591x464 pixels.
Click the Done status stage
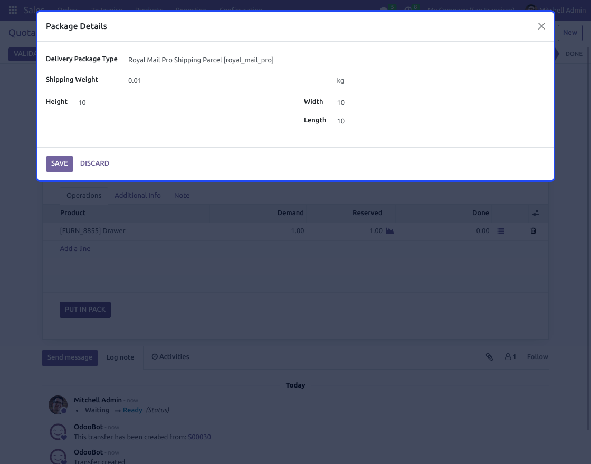[x=573, y=54]
